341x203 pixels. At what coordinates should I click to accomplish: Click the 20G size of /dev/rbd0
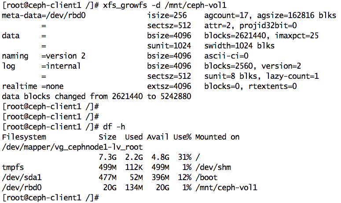click(x=110, y=187)
